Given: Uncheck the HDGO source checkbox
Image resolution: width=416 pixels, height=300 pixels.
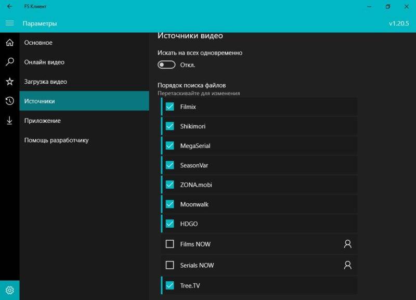Looking at the screenshot, I should [170, 224].
